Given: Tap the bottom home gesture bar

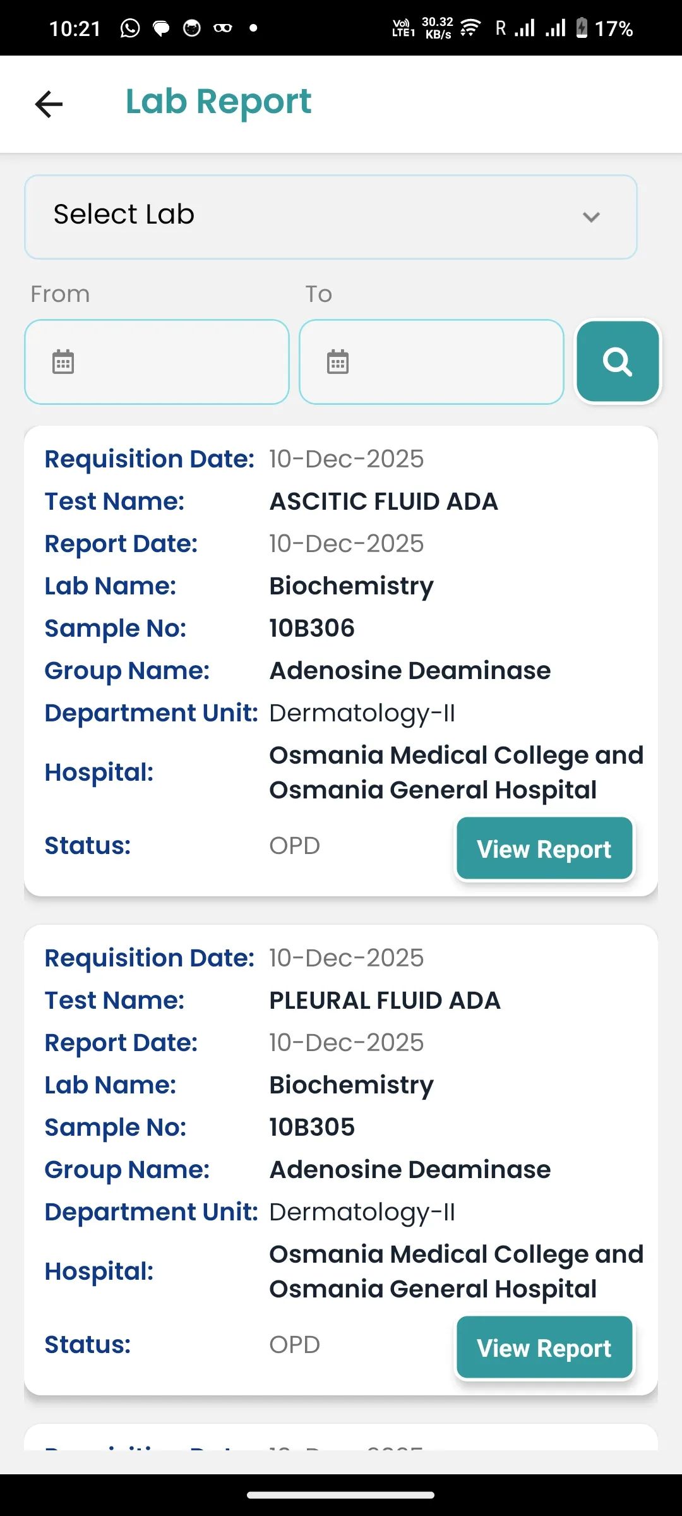Looking at the screenshot, I should pos(341,1495).
